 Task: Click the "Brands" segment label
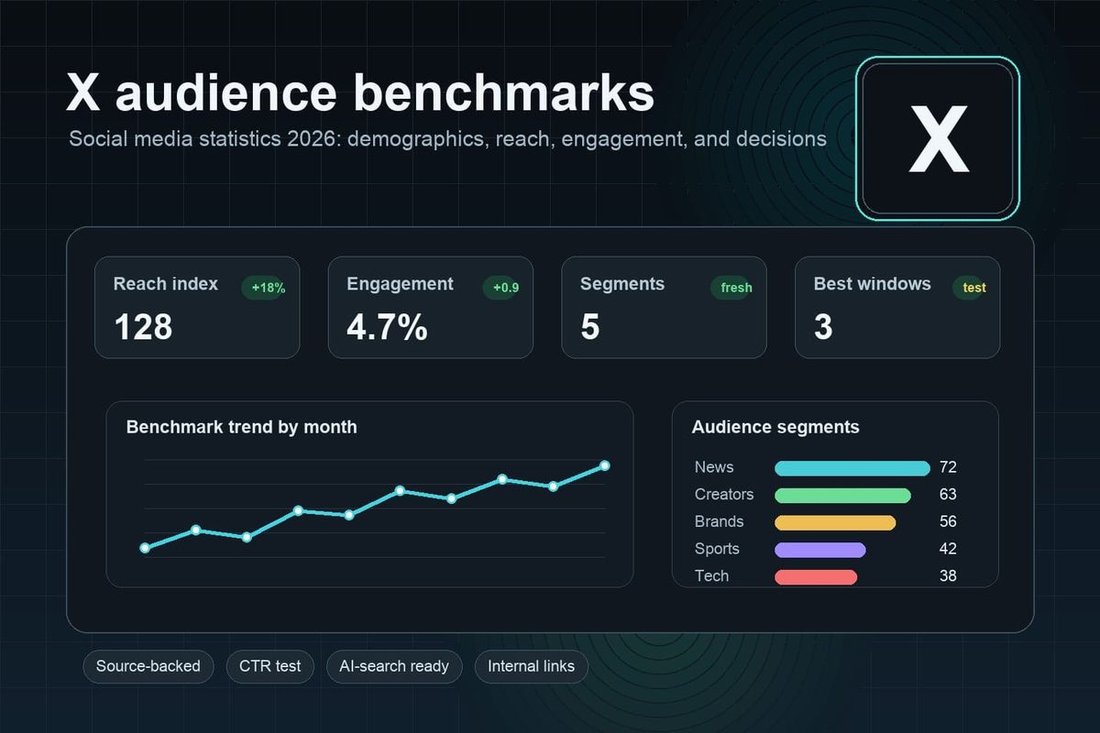pyautogui.click(x=720, y=522)
